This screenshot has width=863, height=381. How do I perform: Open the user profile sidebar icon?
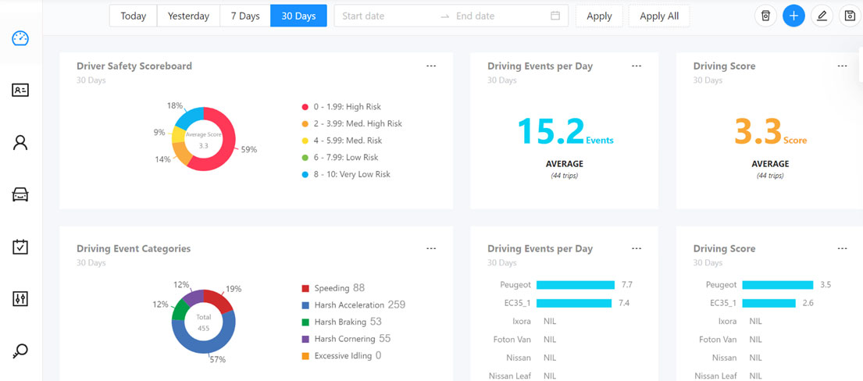[x=20, y=142]
